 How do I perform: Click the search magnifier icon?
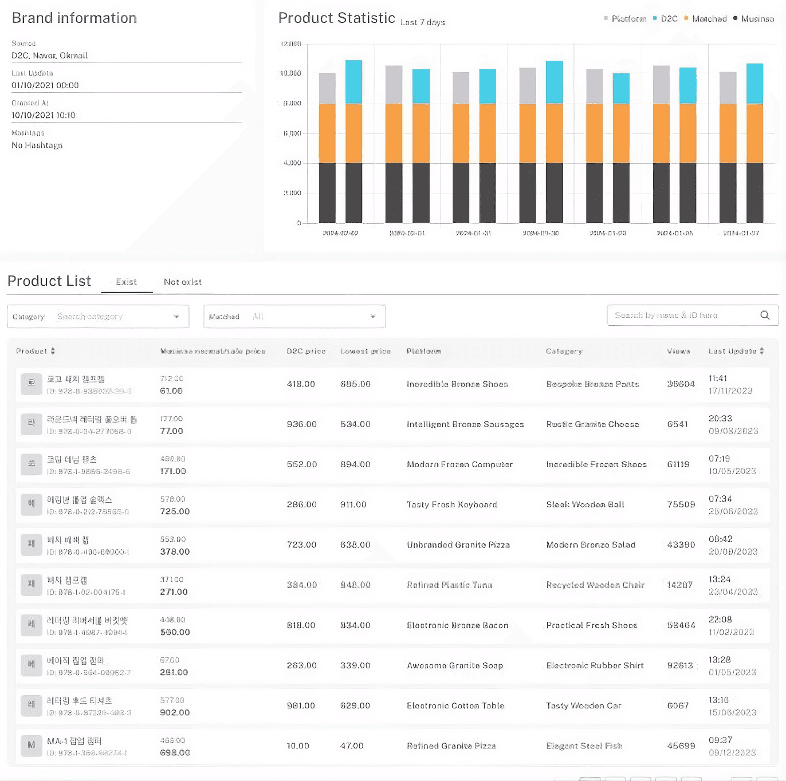pos(764,315)
